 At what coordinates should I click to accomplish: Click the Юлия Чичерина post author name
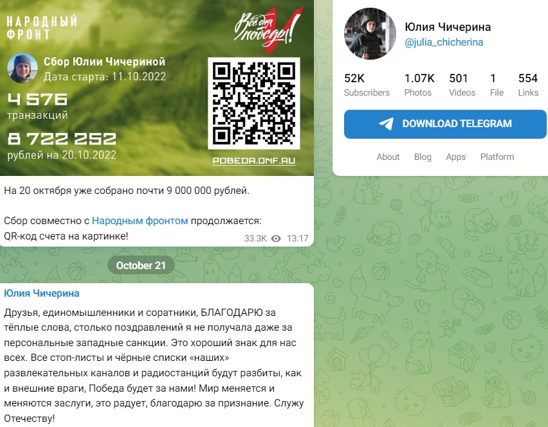(42, 293)
